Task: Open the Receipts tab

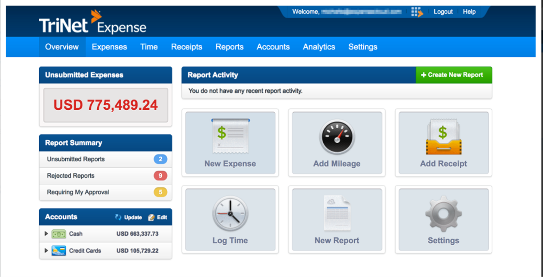Action: point(187,47)
